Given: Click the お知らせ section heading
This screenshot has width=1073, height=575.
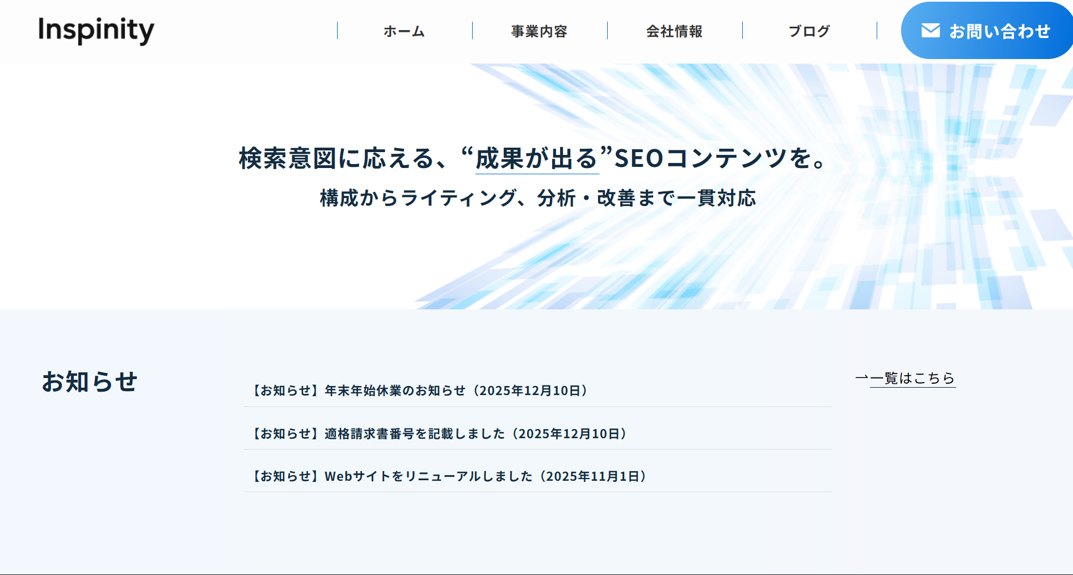Looking at the screenshot, I should (91, 382).
